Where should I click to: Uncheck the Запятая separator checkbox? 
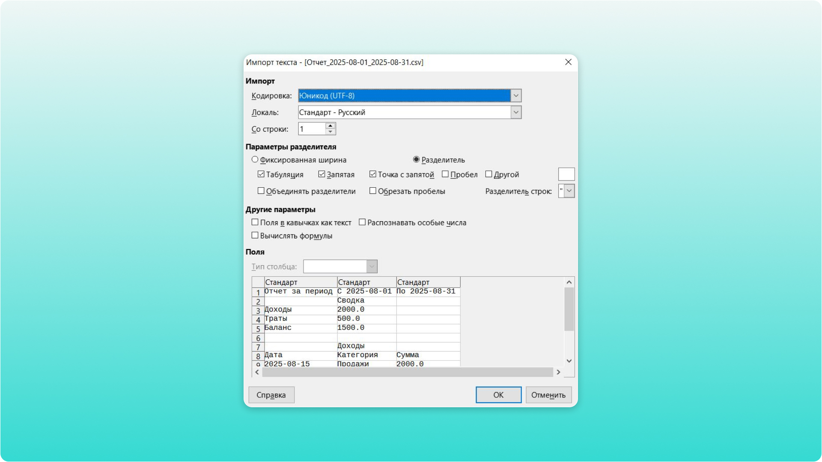322,174
